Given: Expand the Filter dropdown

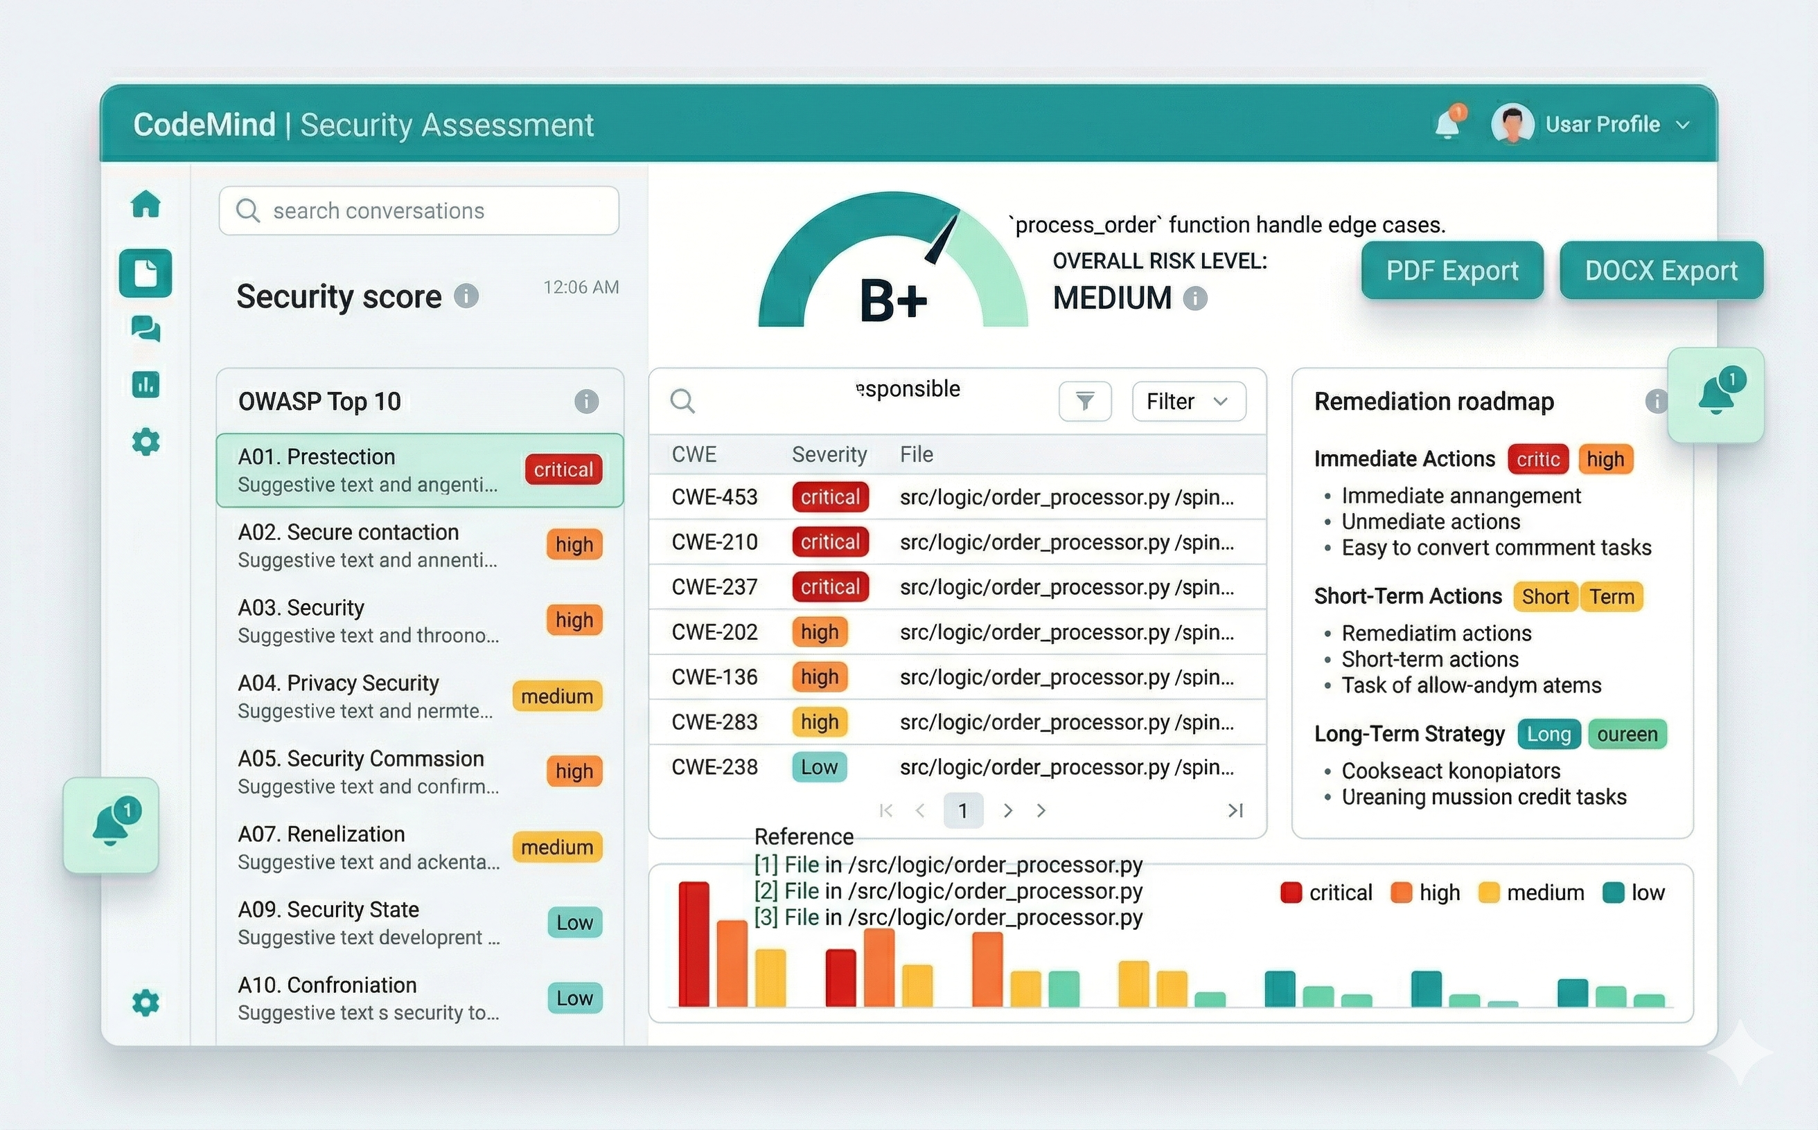Looking at the screenshot, I should 1188,402.
